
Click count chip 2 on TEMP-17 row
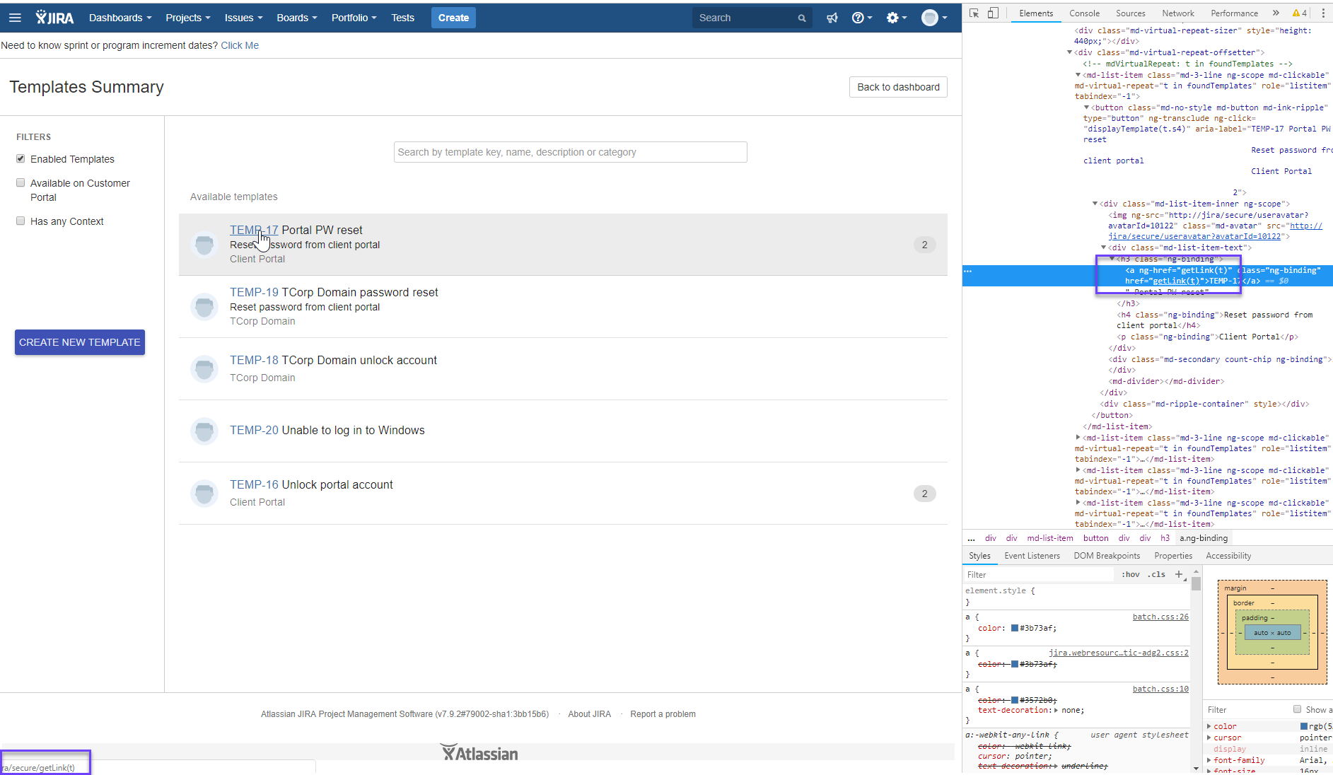924,245
